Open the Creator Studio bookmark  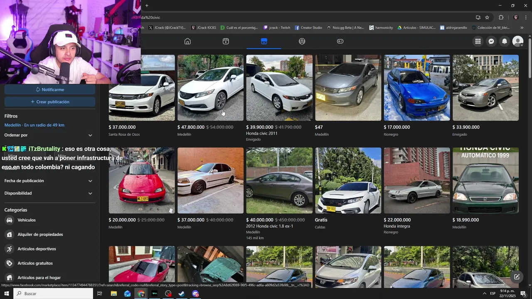pos(308,28)
